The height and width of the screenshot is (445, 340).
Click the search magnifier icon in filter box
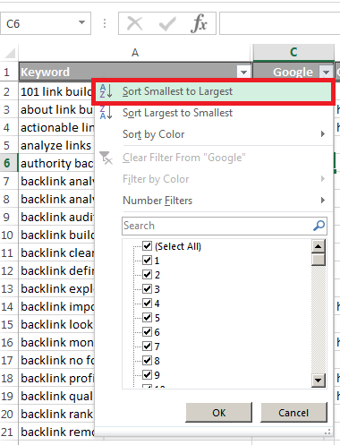319,226
